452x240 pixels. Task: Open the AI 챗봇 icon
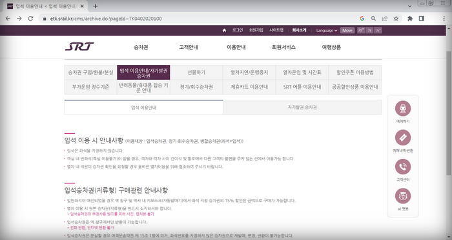coord(403,196)
